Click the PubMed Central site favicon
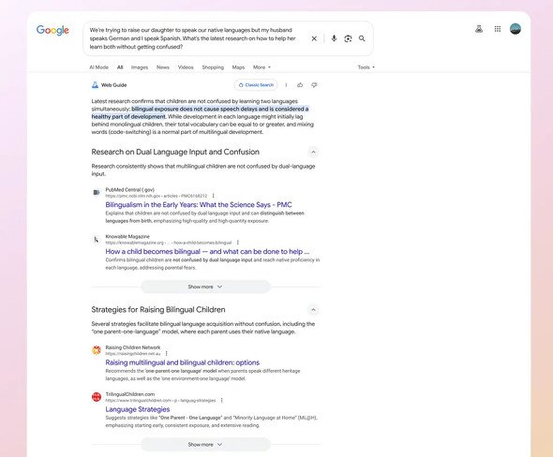Screen dimensions: 553x457 pos(97,192)
